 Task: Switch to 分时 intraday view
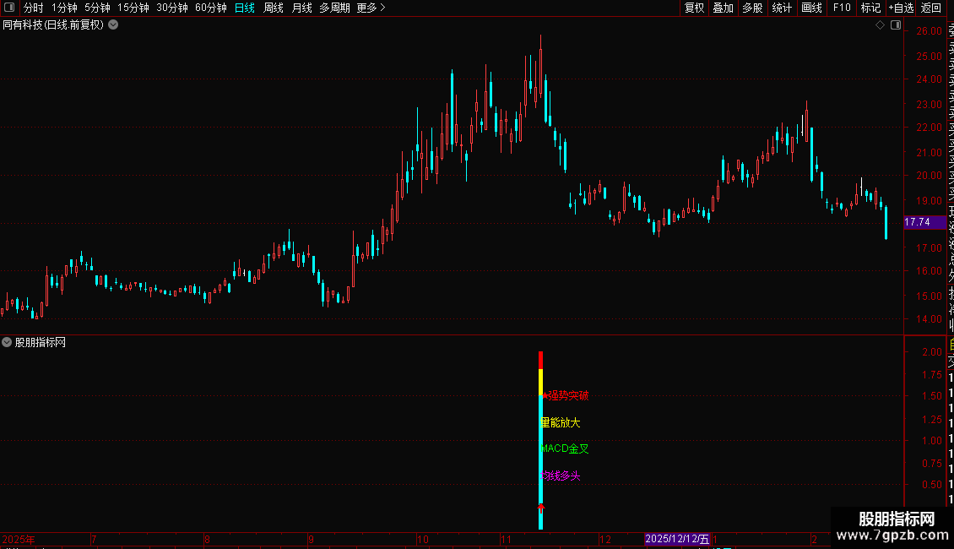tap(34, 8)
